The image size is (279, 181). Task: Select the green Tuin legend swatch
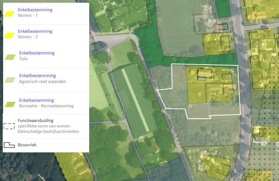click(9, 57)
